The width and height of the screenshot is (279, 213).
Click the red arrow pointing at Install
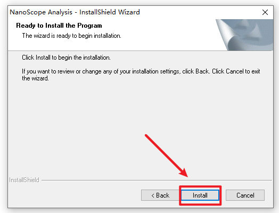(166, 155)
